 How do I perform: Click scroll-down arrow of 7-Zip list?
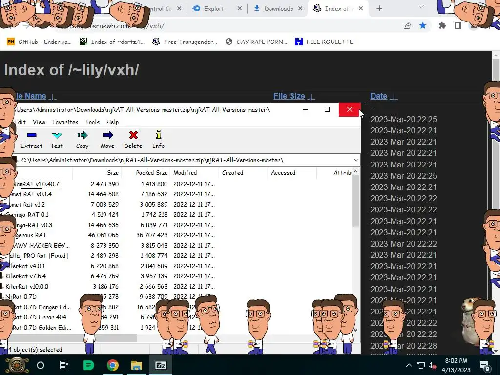pyautogui.click(x=356, y=330)
